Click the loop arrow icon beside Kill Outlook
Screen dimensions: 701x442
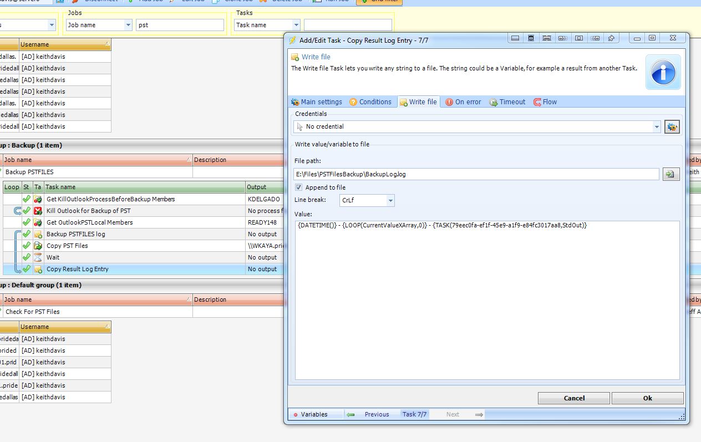click(17, 211)
